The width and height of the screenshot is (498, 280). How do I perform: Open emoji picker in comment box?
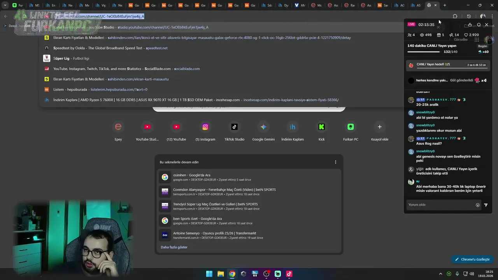[478, 205]
